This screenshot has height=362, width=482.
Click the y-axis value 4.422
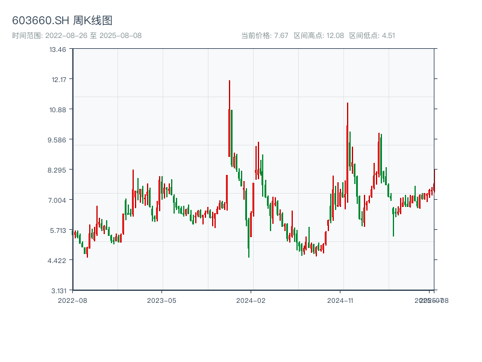click(x=57, y=261)
